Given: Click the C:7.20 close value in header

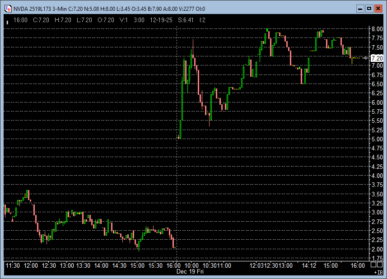Looking at the screenshot, I should pos(42,20).
